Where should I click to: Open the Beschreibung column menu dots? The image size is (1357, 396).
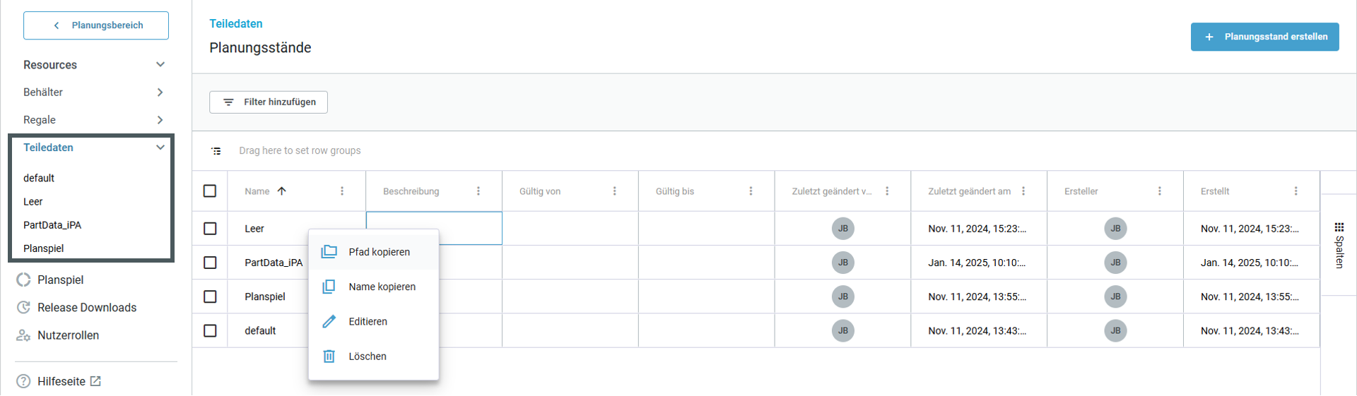point(478,191)
